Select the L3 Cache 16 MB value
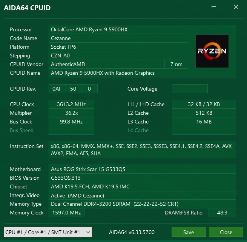This screenshot has width=247, height=242. pyautogui.click(x=204, y=122)
